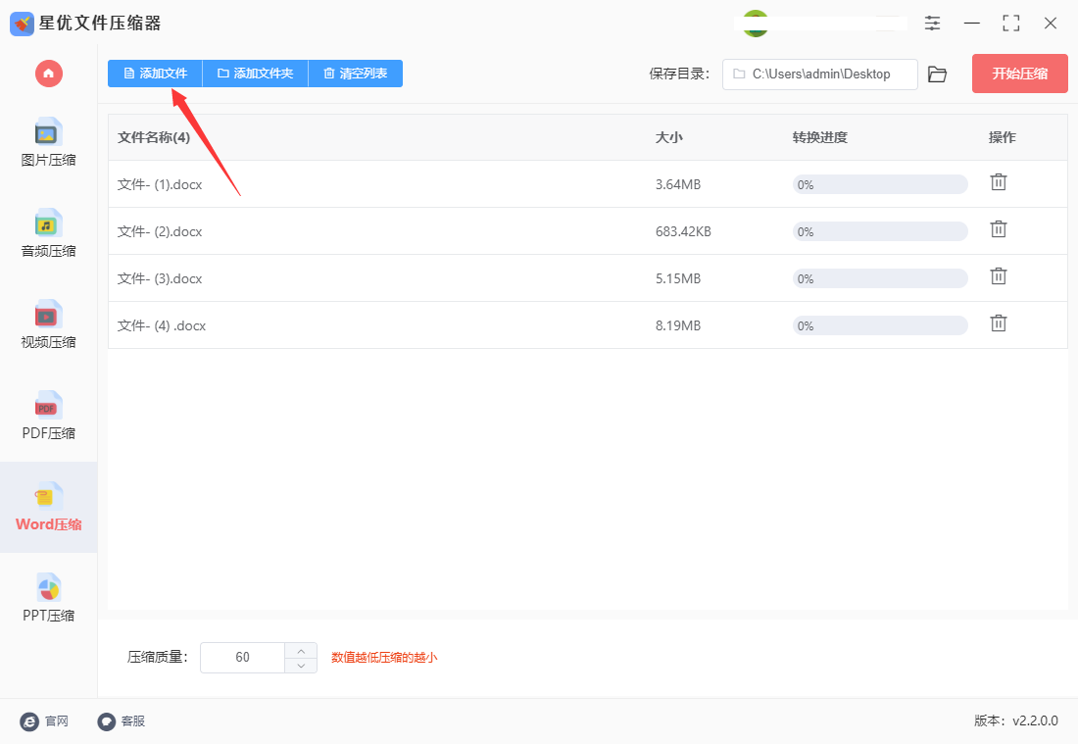Click the 操作 column header
1078x745 pixels.
point(1002,137)
